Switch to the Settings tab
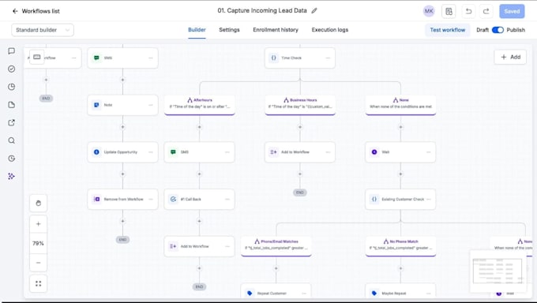 tap(229, 30)
